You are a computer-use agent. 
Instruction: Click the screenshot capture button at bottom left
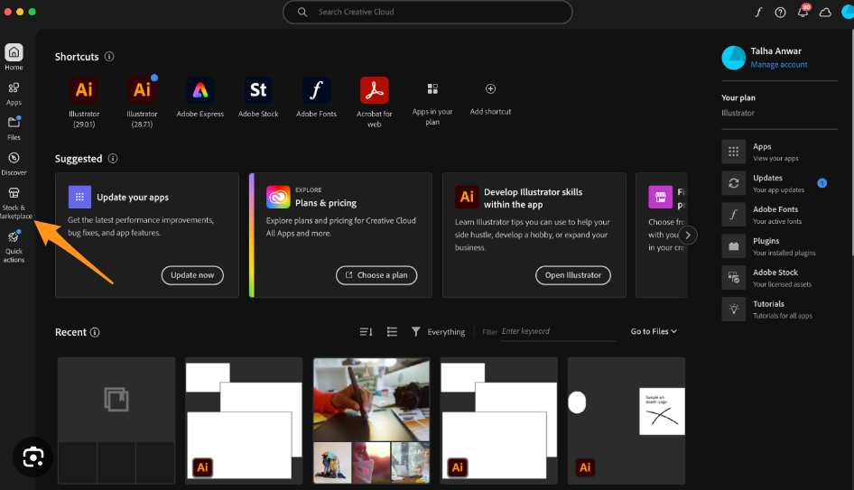pyautogui.click(x=32, y=457)
